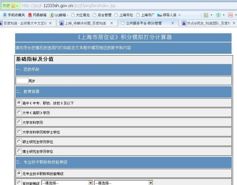Switch to 公共服务平台-积分管理 tab
The width and height of the screenshot is (237, 185).
pos(144,23)
